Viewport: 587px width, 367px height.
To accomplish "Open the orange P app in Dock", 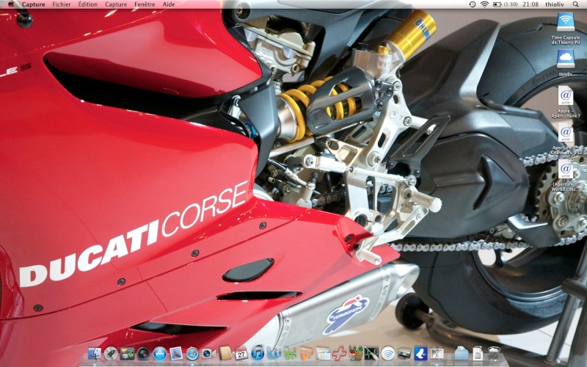I will point(307,353).
